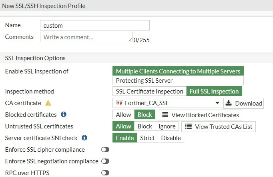Click the 0/255 character counter

click(x=142, y=40)
